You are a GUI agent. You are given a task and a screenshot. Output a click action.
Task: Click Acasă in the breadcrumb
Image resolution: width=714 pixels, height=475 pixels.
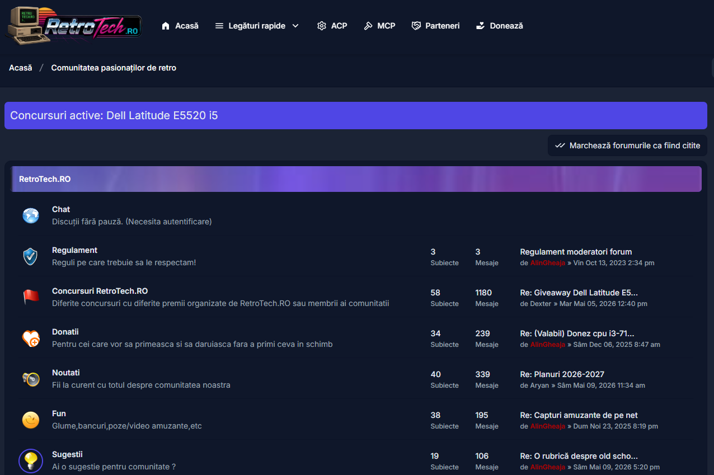point(21,68)
